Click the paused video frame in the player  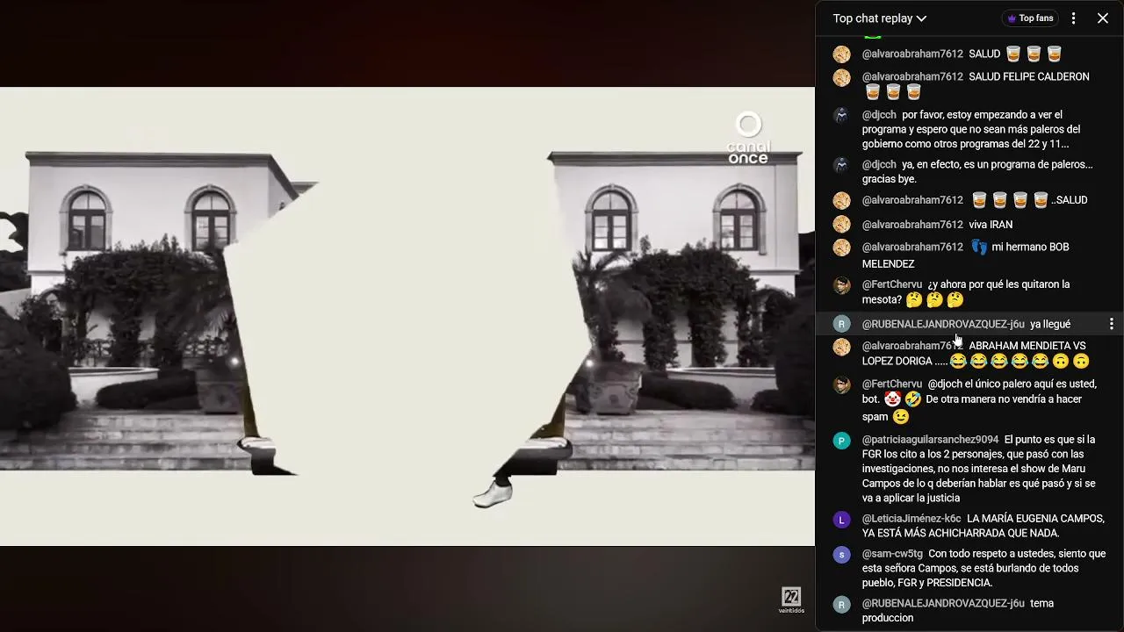coord(407,316)
